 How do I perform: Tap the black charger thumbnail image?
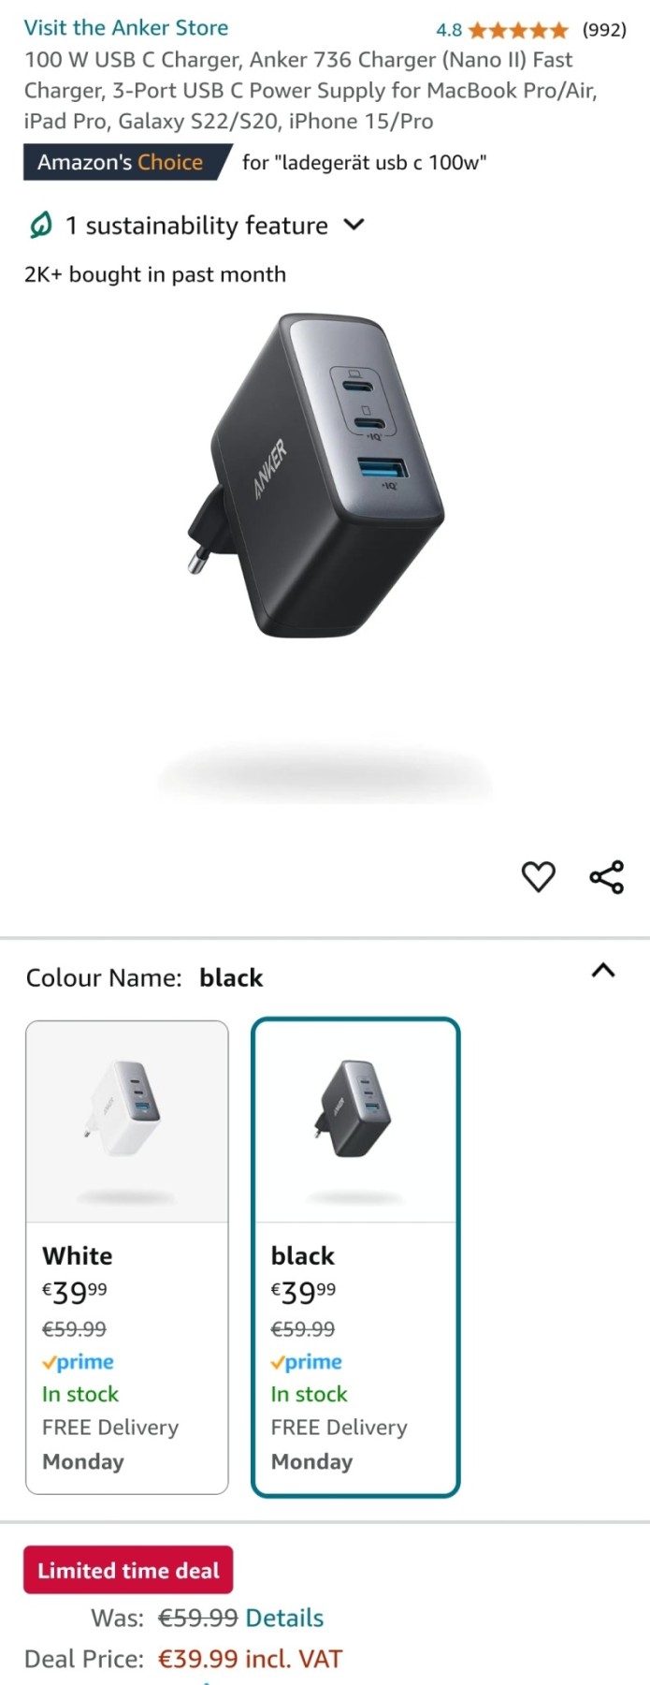(x=355, y=1121)
